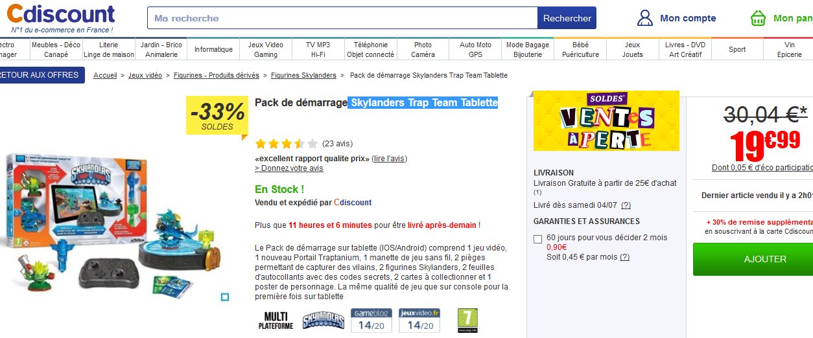Follow the Donnez votre avis link

[x=289, y=168]
